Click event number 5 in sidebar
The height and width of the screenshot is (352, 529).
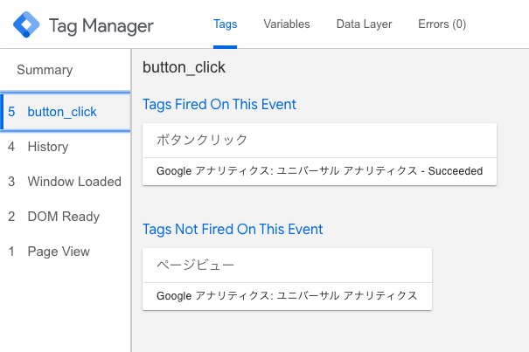pyautogui.click(x=11, y=112)
